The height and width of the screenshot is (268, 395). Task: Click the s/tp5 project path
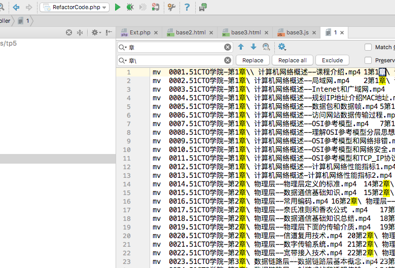pyautogui.click(x=8, y=44)
